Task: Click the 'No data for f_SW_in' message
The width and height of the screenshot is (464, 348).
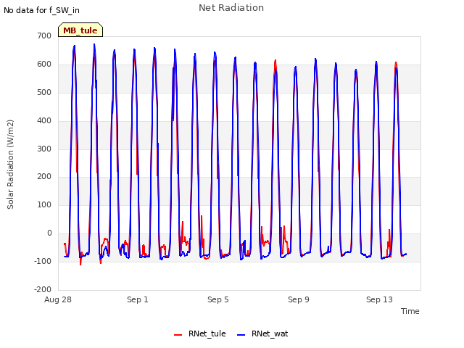Action: (x=41, y=10)
